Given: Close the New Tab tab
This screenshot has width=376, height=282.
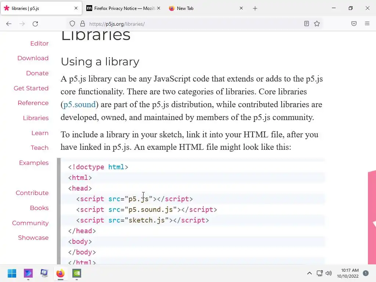Looking at the screenshot, I should click(x=241, y=8).
